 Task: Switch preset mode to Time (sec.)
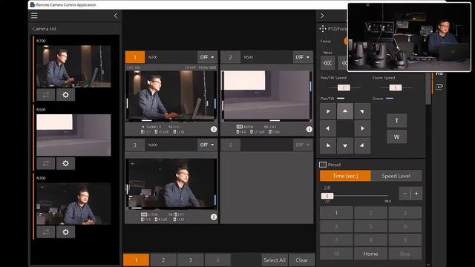pos(345,176)
